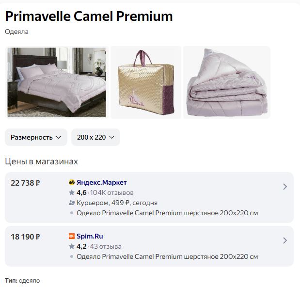Click the Primavelle Camel Premium title
Viewport: 300px width, 287px height.
(89, 16)
